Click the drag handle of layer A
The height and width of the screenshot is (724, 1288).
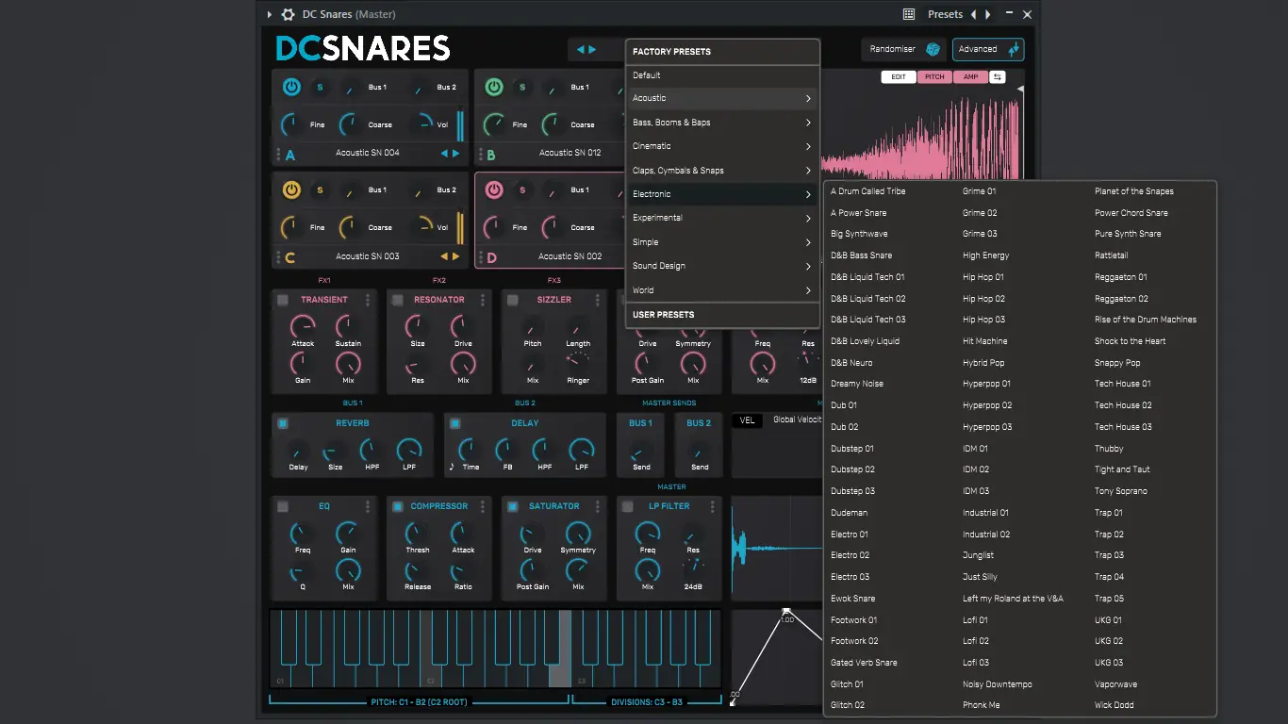[278, 153]
